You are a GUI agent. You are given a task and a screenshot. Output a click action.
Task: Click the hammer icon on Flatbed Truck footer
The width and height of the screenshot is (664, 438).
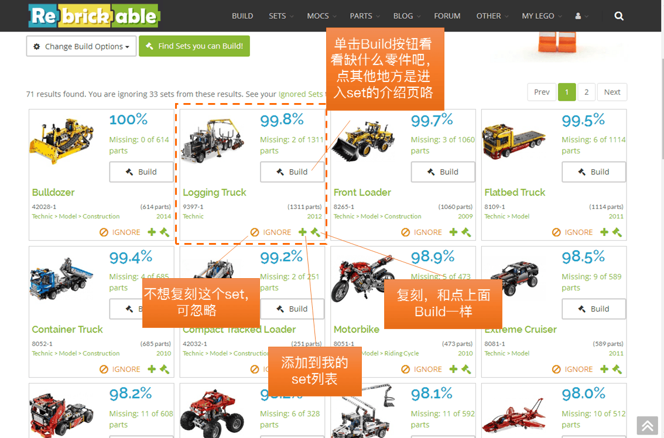[x=617, y=232]
